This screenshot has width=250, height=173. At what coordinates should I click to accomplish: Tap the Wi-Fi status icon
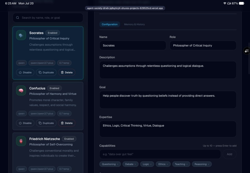(x=225, y=3)
